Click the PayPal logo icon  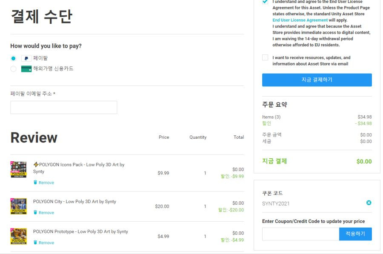click(x=26, y=58)
